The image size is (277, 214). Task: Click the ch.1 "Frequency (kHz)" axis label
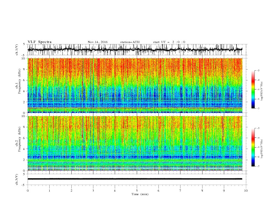(x=20, y=81)
